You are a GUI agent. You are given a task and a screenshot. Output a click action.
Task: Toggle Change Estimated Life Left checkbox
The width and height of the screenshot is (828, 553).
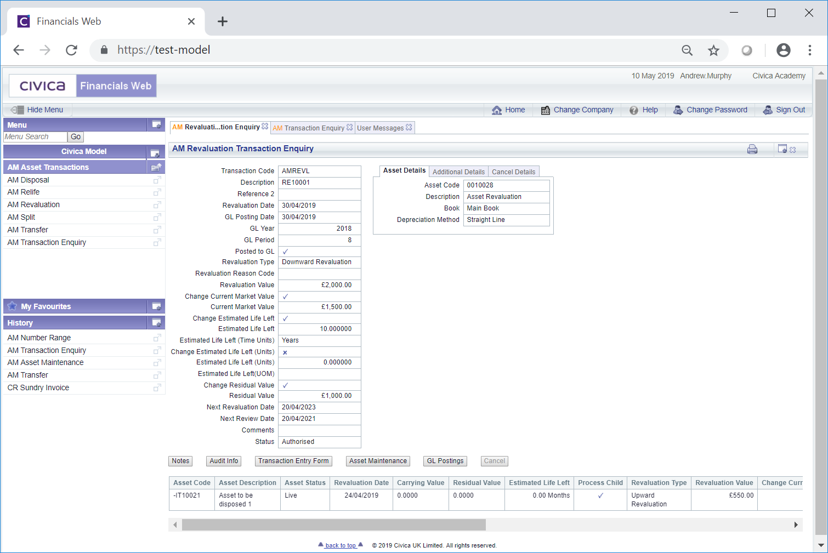285,318
